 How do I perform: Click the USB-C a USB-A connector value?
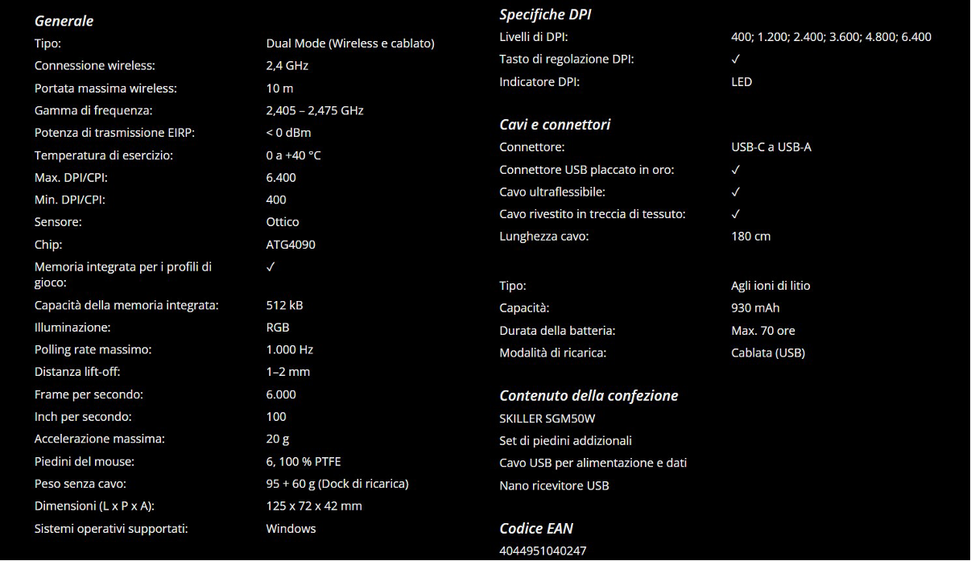pyautogui.click(x=771, y=147)
